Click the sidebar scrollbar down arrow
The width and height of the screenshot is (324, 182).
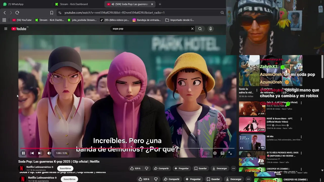[x=322, y=170]
